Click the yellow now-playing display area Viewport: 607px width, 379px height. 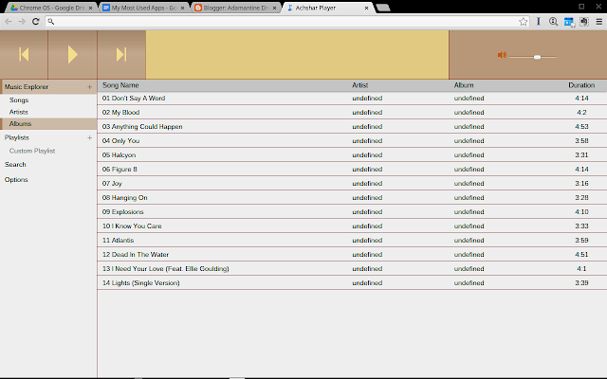(297, 55)
